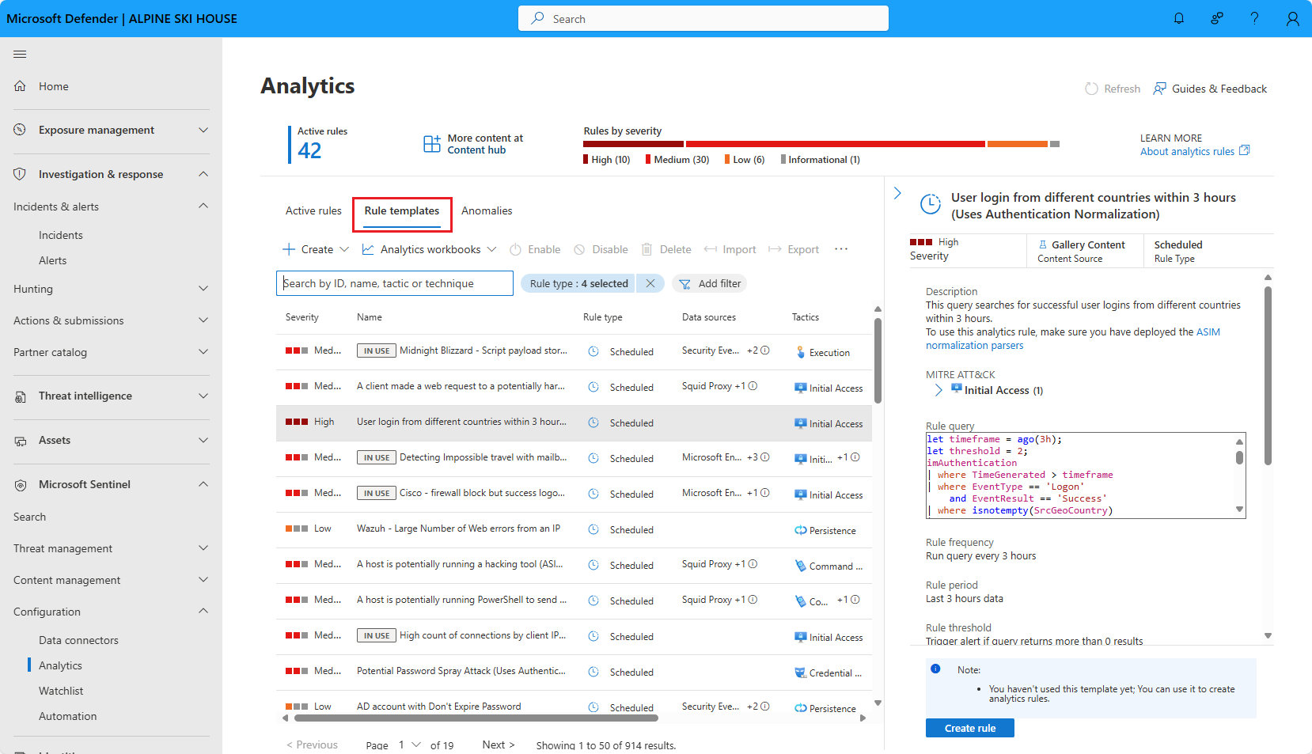Open Data connectors in the sidebar
1312x754 pixels.
(78, 640)
